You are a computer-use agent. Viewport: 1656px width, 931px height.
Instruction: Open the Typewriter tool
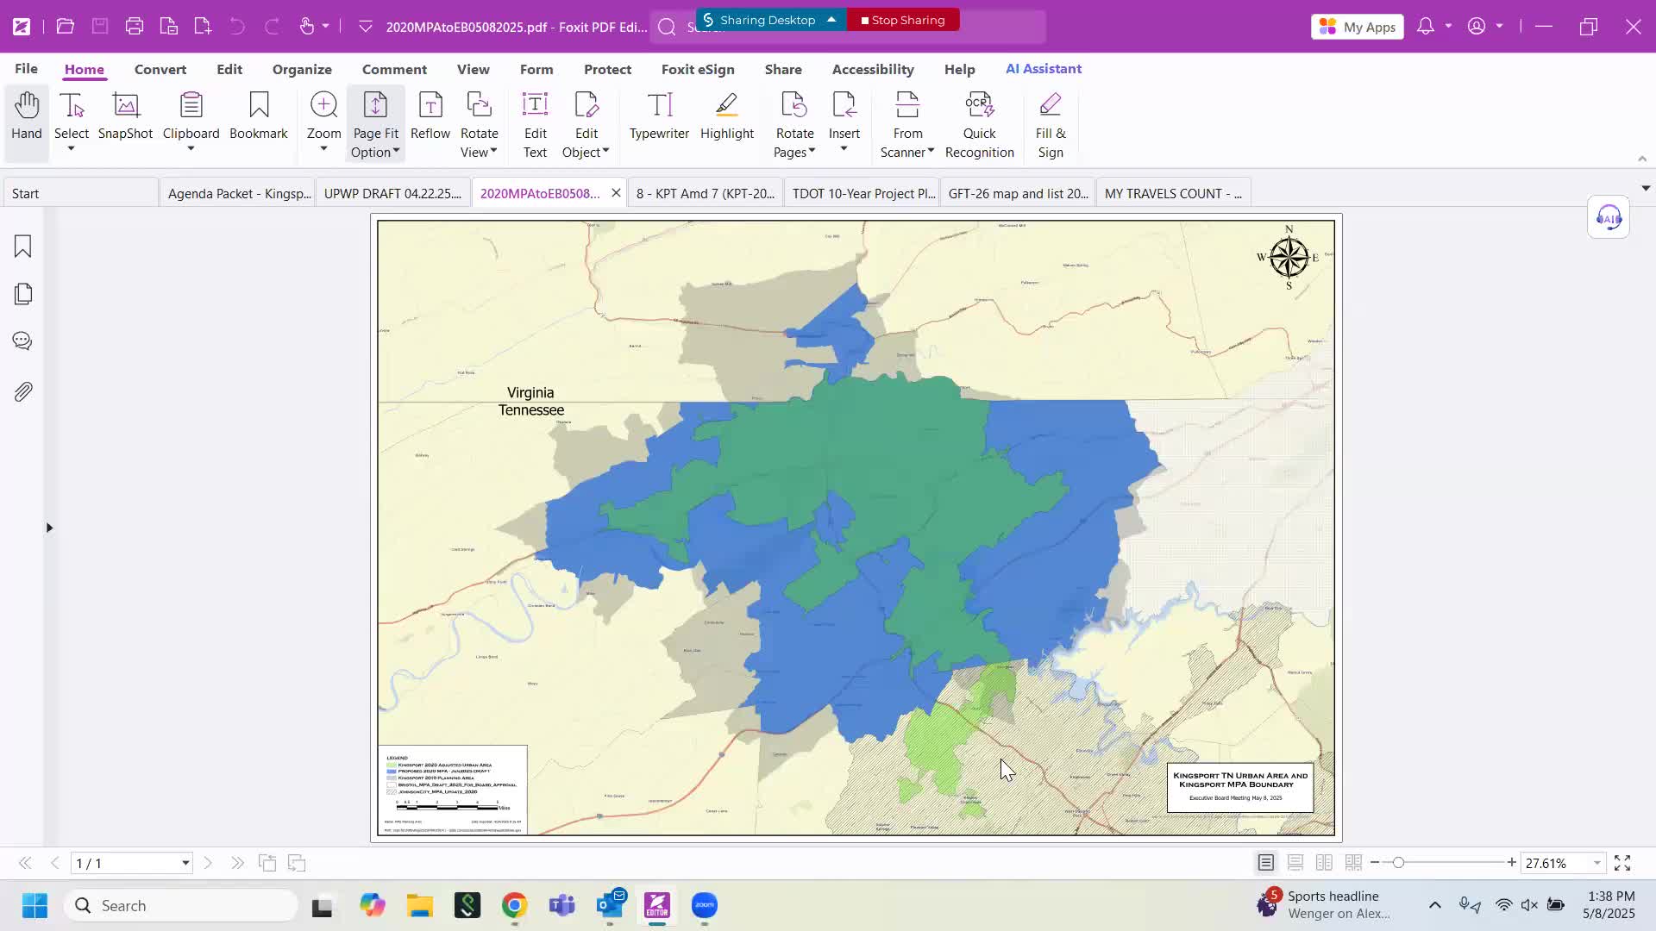click(x=659, y=115)
